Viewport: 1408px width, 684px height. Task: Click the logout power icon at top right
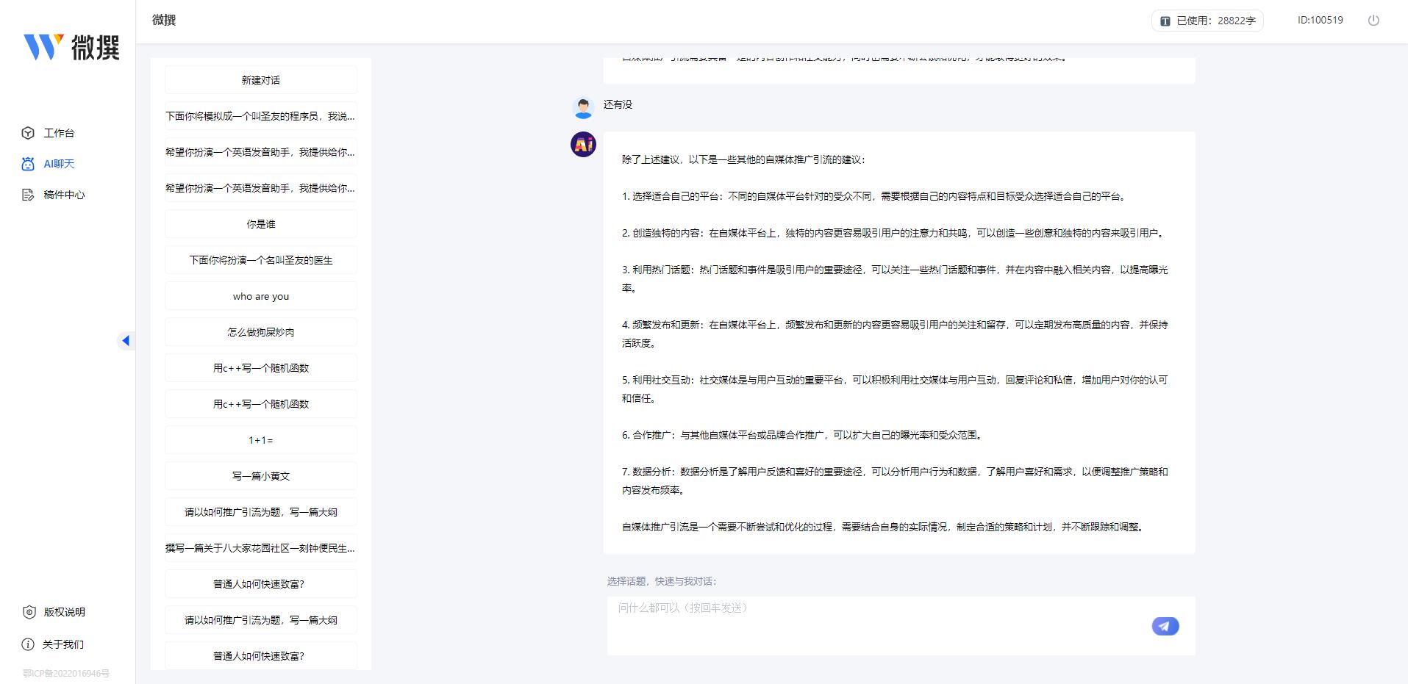pos(1373,21)
